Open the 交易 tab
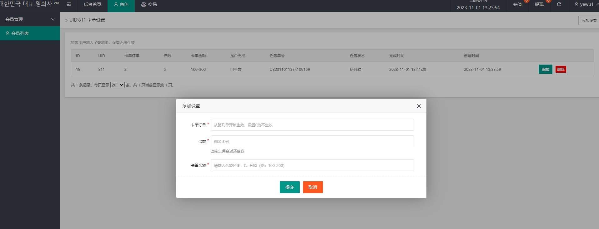 click(x=149, y=5)
